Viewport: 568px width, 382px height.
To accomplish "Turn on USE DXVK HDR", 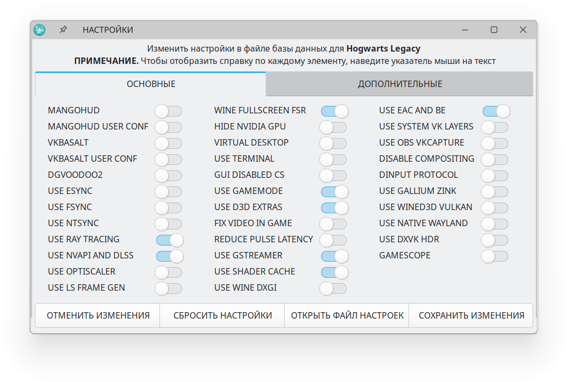I will click(x=494, y=240).
